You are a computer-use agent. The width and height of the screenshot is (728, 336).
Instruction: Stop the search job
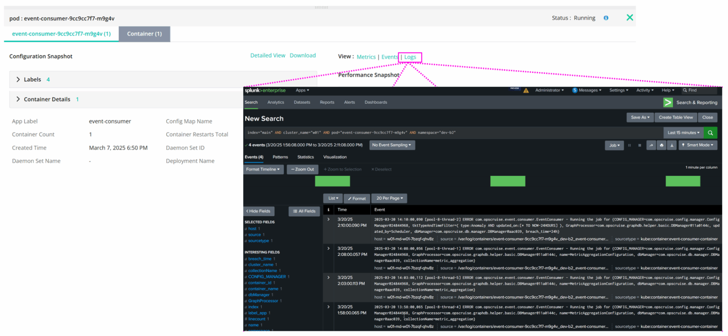(640, 145)
